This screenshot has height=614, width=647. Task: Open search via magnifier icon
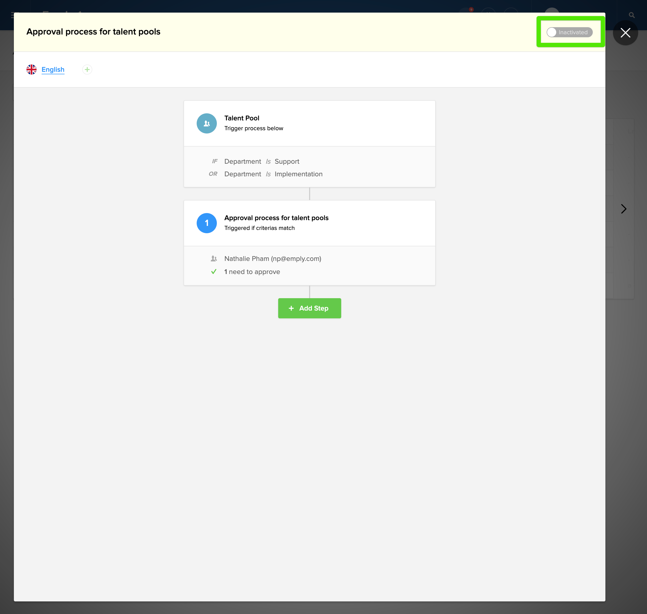point(632,15)
